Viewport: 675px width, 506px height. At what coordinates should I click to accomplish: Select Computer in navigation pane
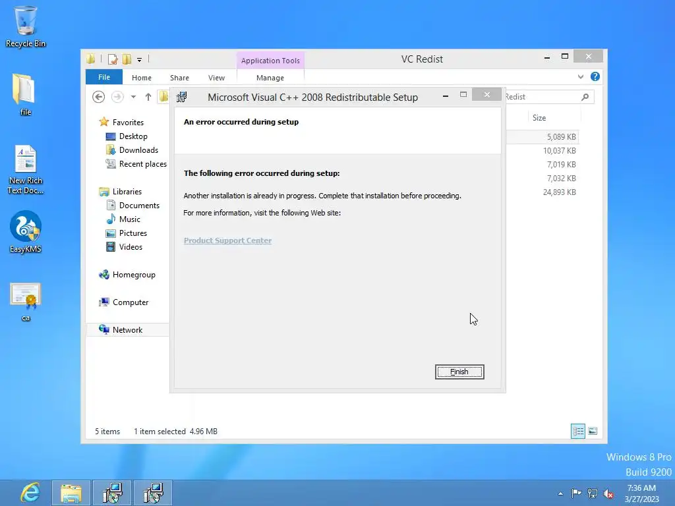pos(130,302)
